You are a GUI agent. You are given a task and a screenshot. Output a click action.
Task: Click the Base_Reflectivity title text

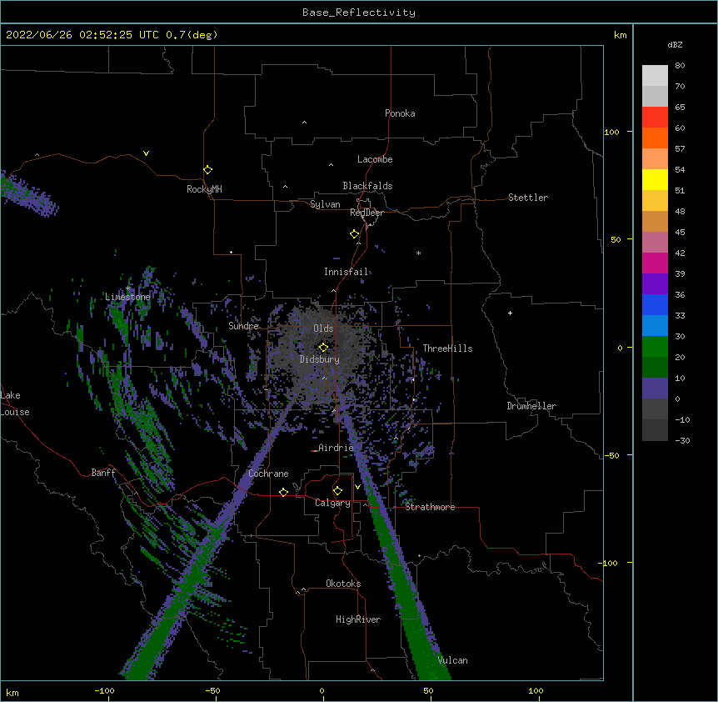(x=359, y=13)
